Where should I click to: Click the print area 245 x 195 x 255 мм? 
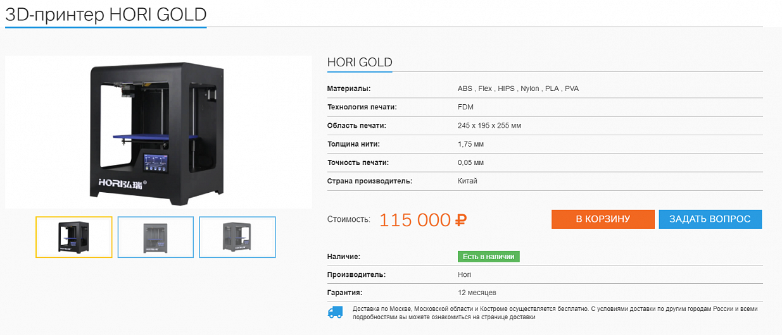point(489,126)
